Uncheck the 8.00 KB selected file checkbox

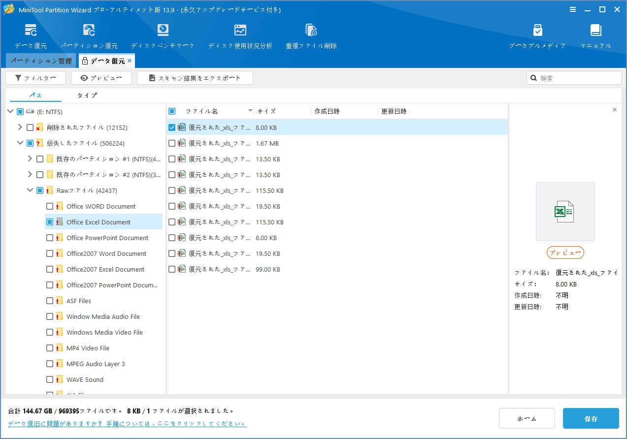click(x=172, y=127)
